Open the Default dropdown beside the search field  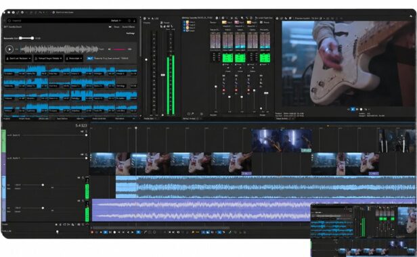(x=116, y=20)
